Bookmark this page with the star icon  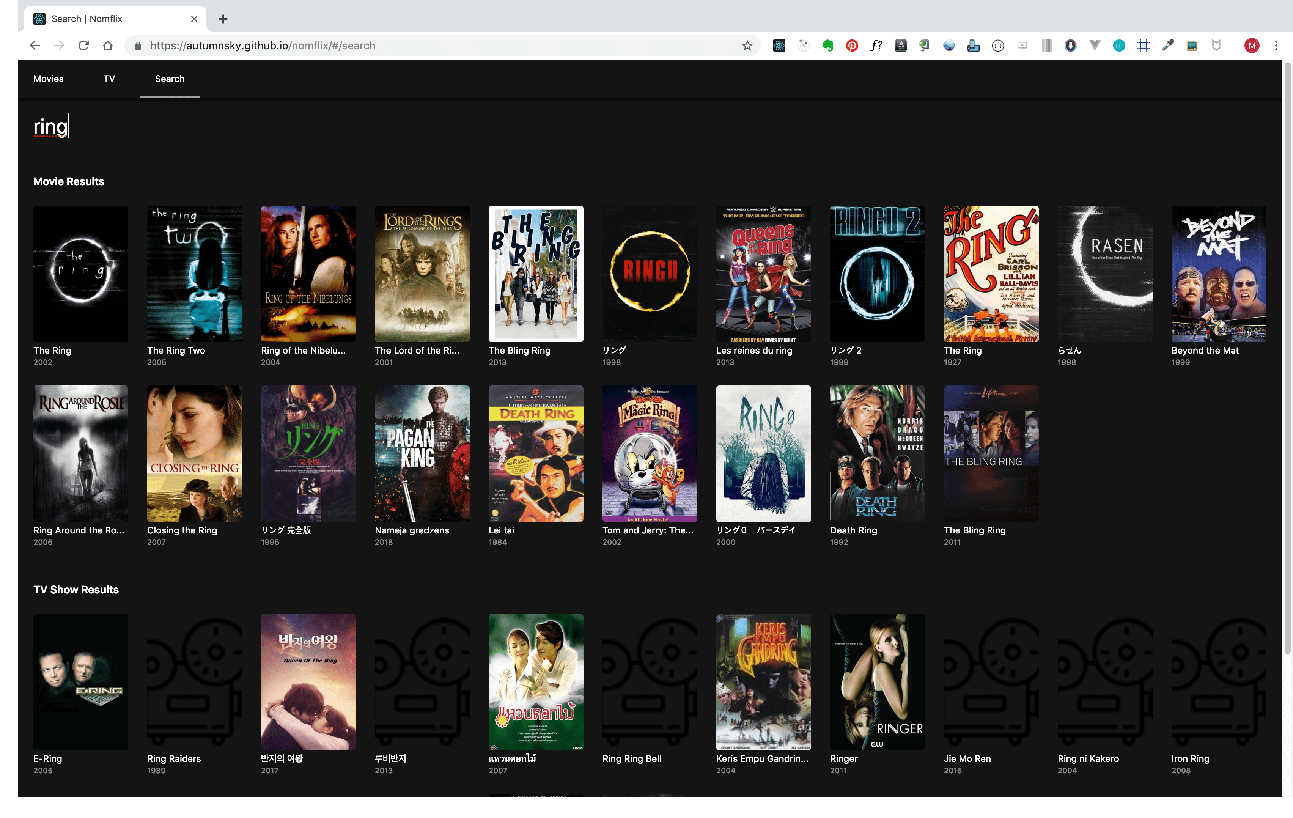click(747, 46)
